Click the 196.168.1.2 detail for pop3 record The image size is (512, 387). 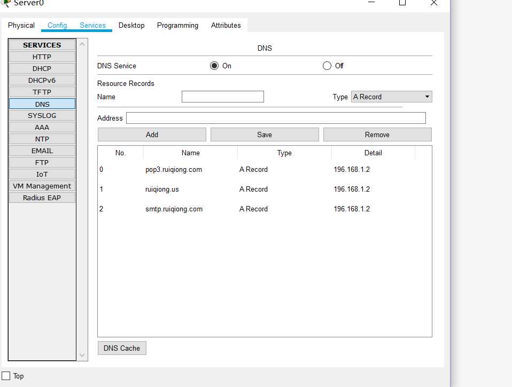(352, 170)
